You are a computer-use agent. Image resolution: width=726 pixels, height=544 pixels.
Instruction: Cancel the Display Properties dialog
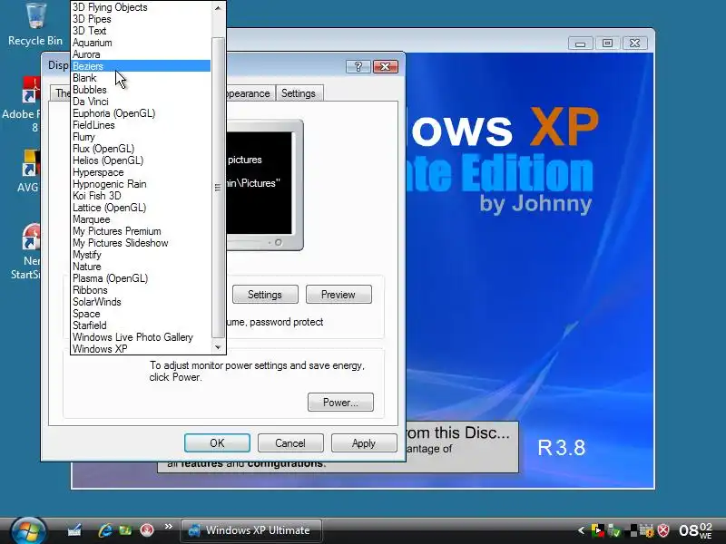coord(290,443)
